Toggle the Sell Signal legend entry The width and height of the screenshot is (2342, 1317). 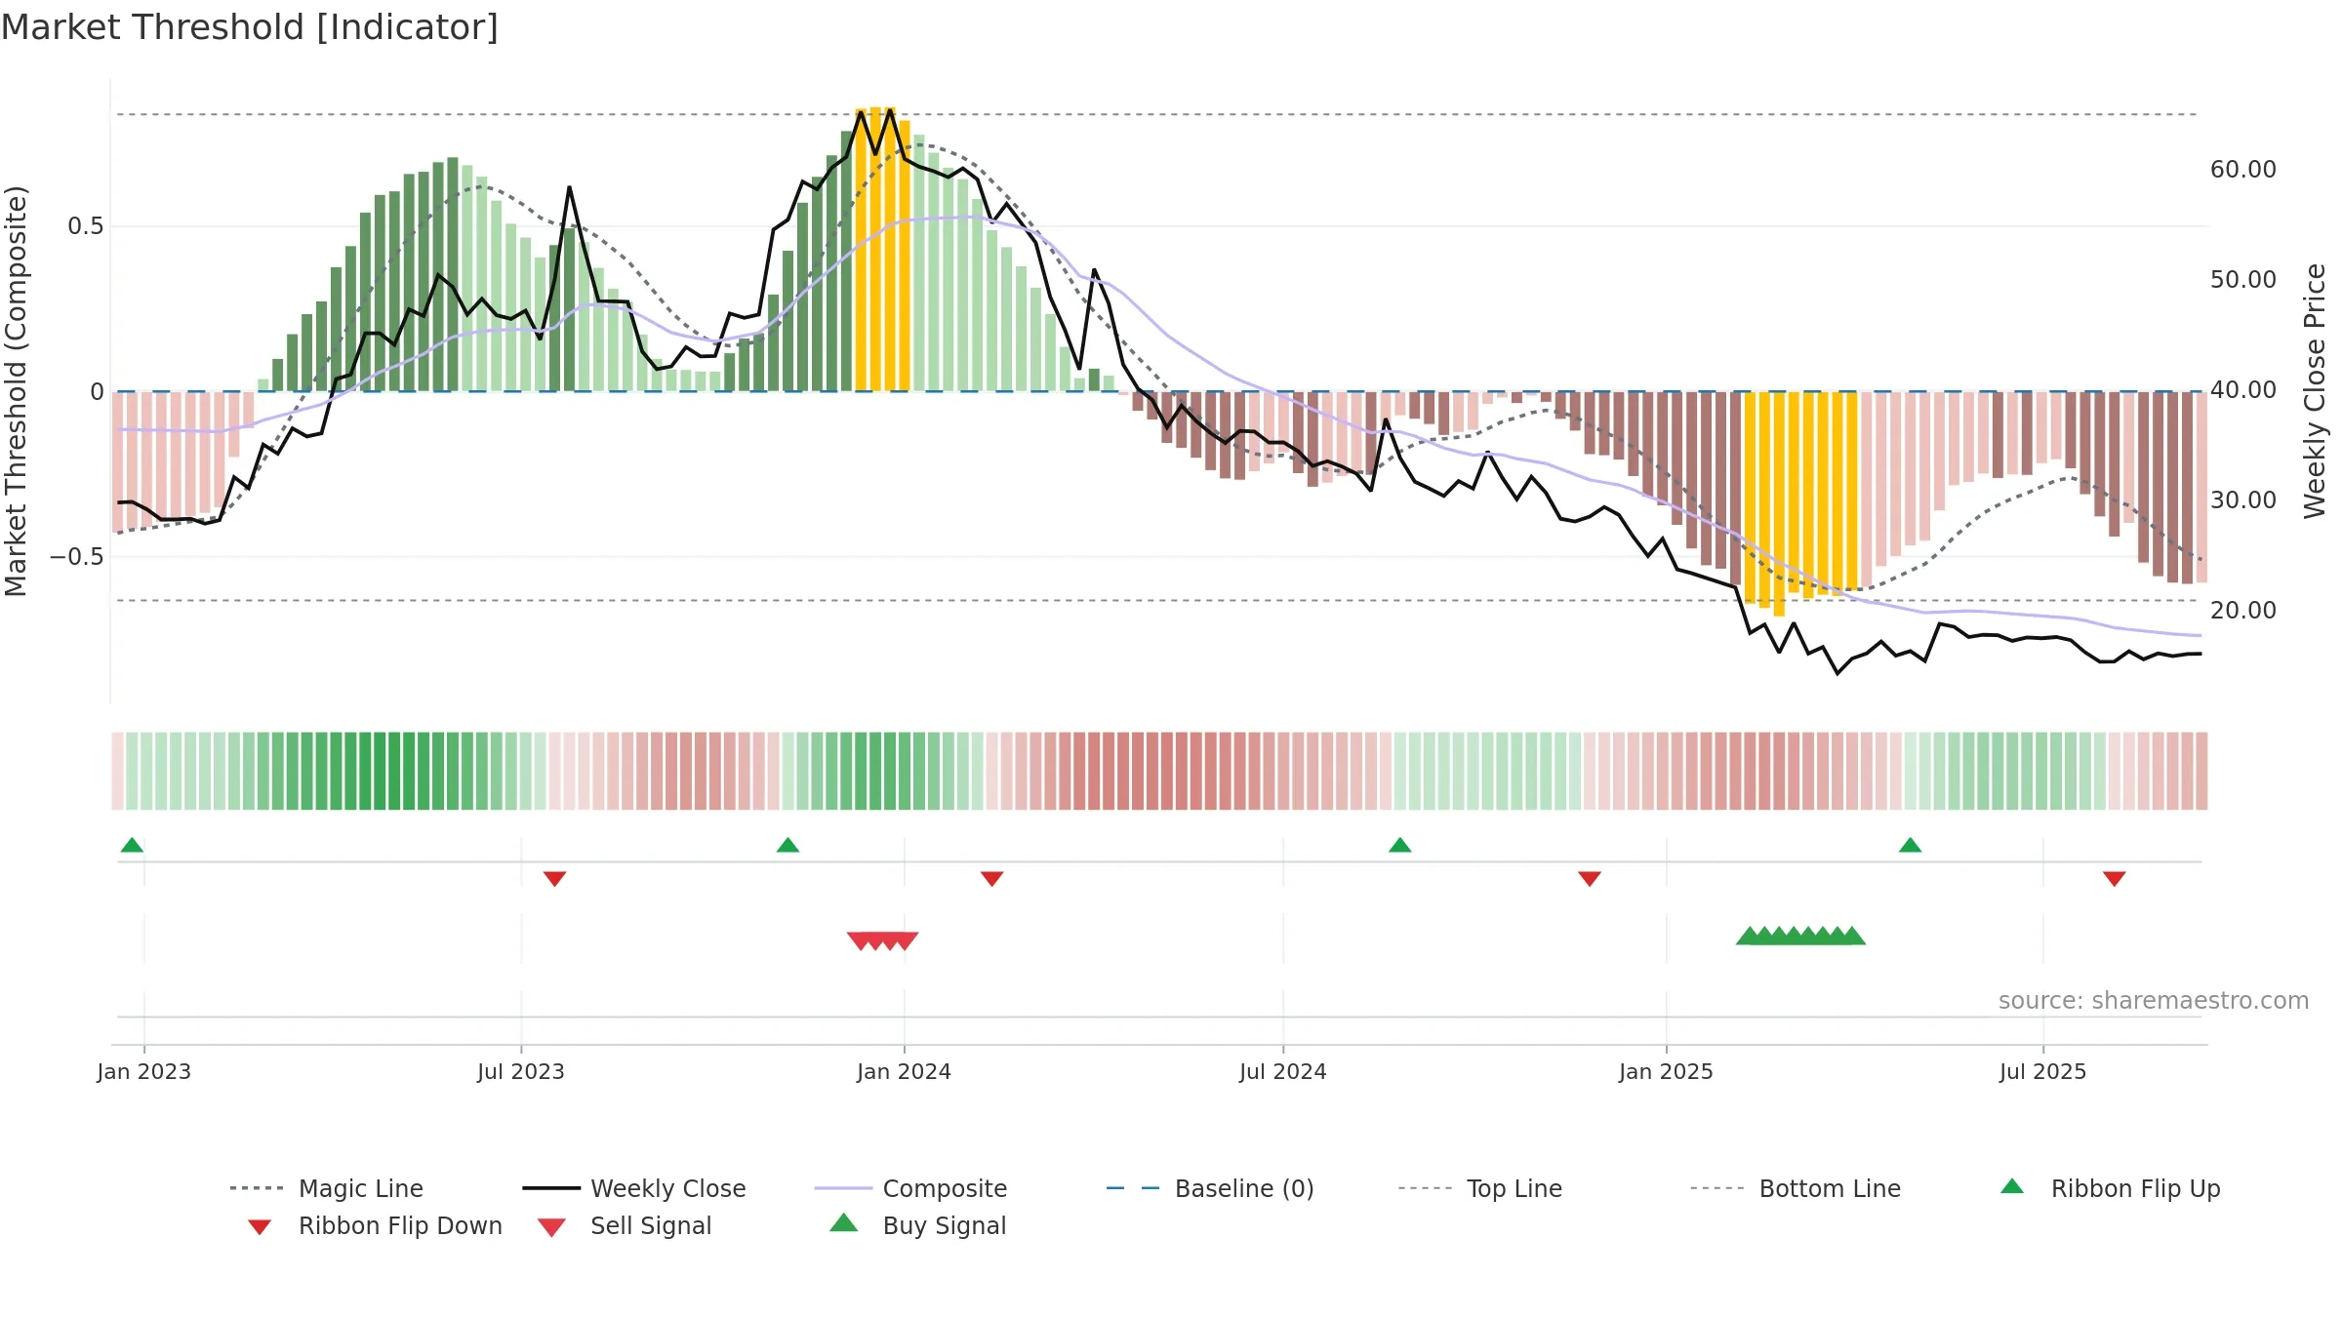coord(625,1225)
